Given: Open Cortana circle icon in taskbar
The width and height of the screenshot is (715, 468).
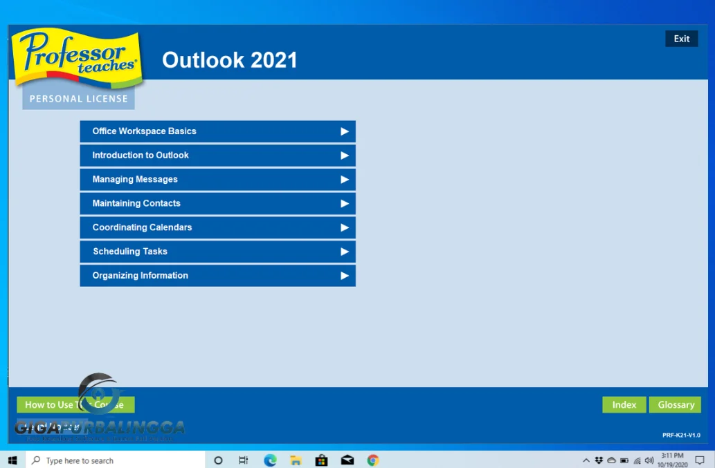Looking at the screenshot, I should pyautogui.click(x=218, y=460).
